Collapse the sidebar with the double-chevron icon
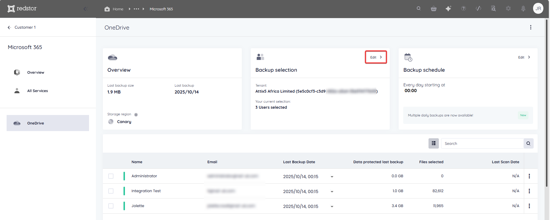The height and width of the screenshot is (220, 550). (85, 9)
